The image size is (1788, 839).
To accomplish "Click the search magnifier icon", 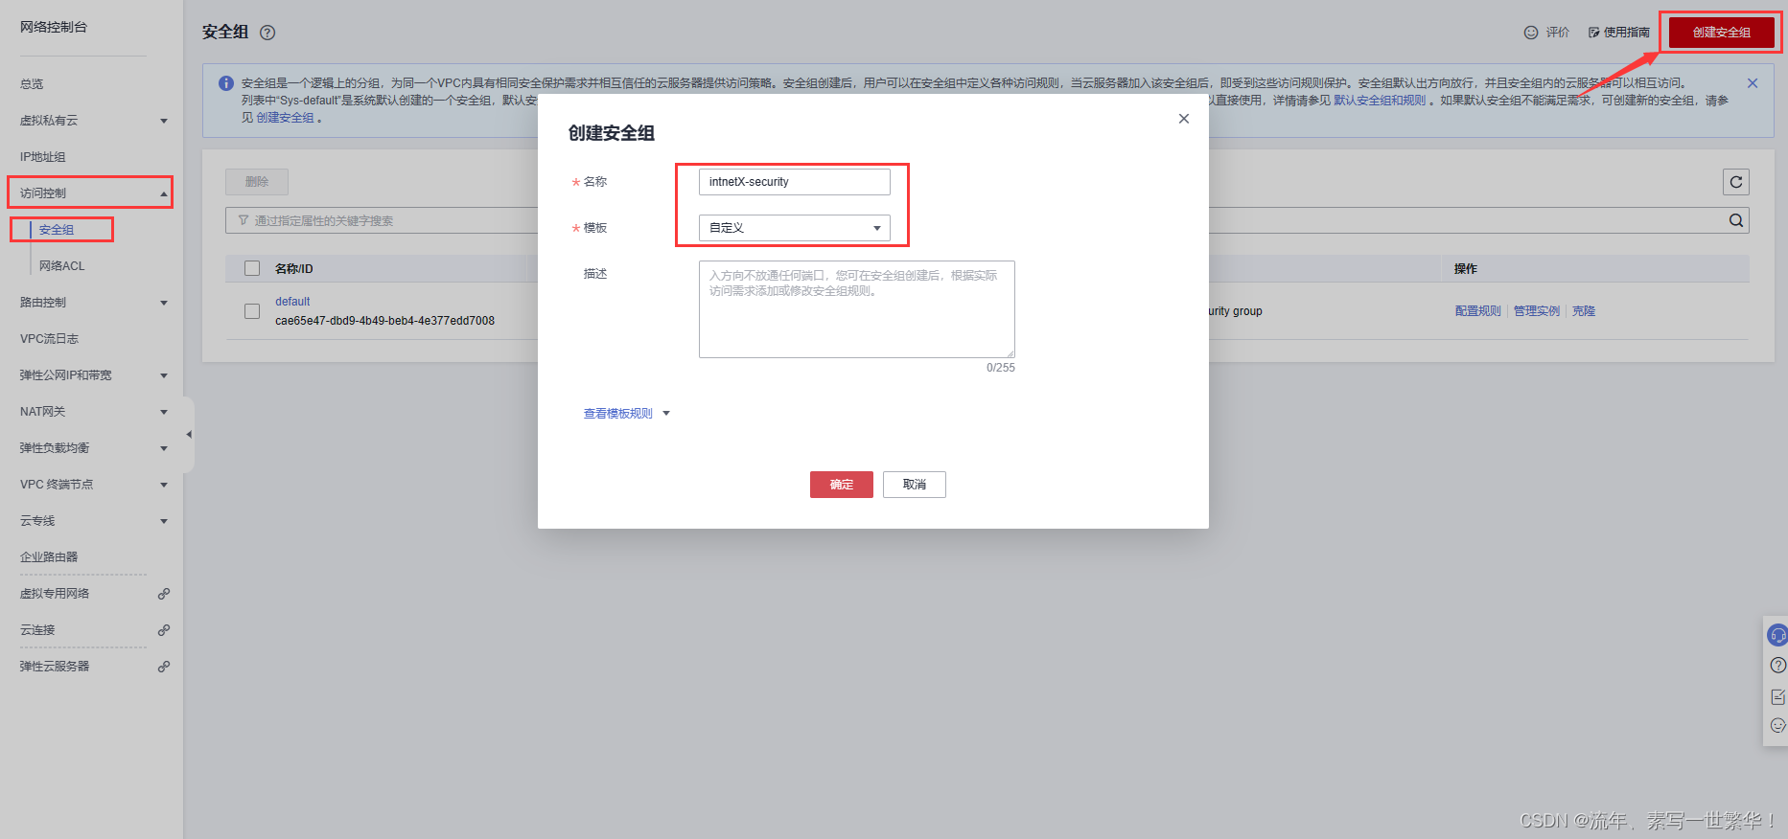I will (1736, 220).
